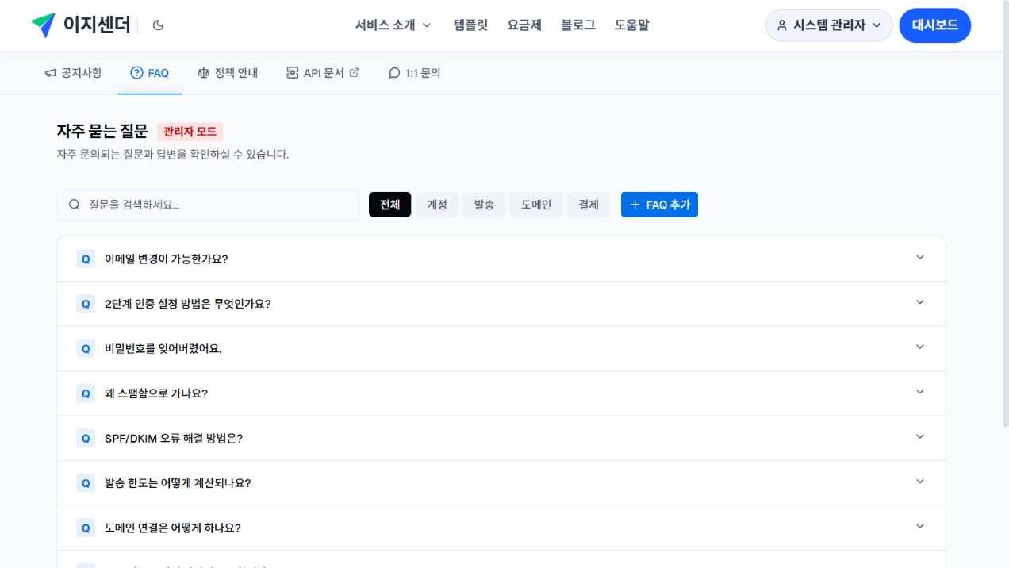Expand chevron for 2단계 인증 설정 방법
Viewport: 1009px width, 568px height.
[x=920, y=302]
